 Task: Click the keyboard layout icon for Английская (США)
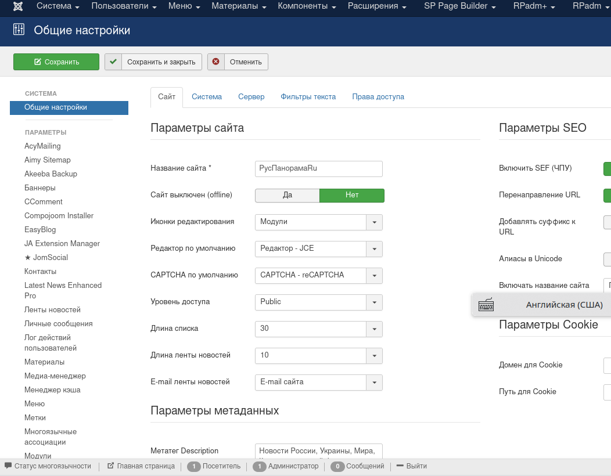pyautogui.click(x=486, y=304)
